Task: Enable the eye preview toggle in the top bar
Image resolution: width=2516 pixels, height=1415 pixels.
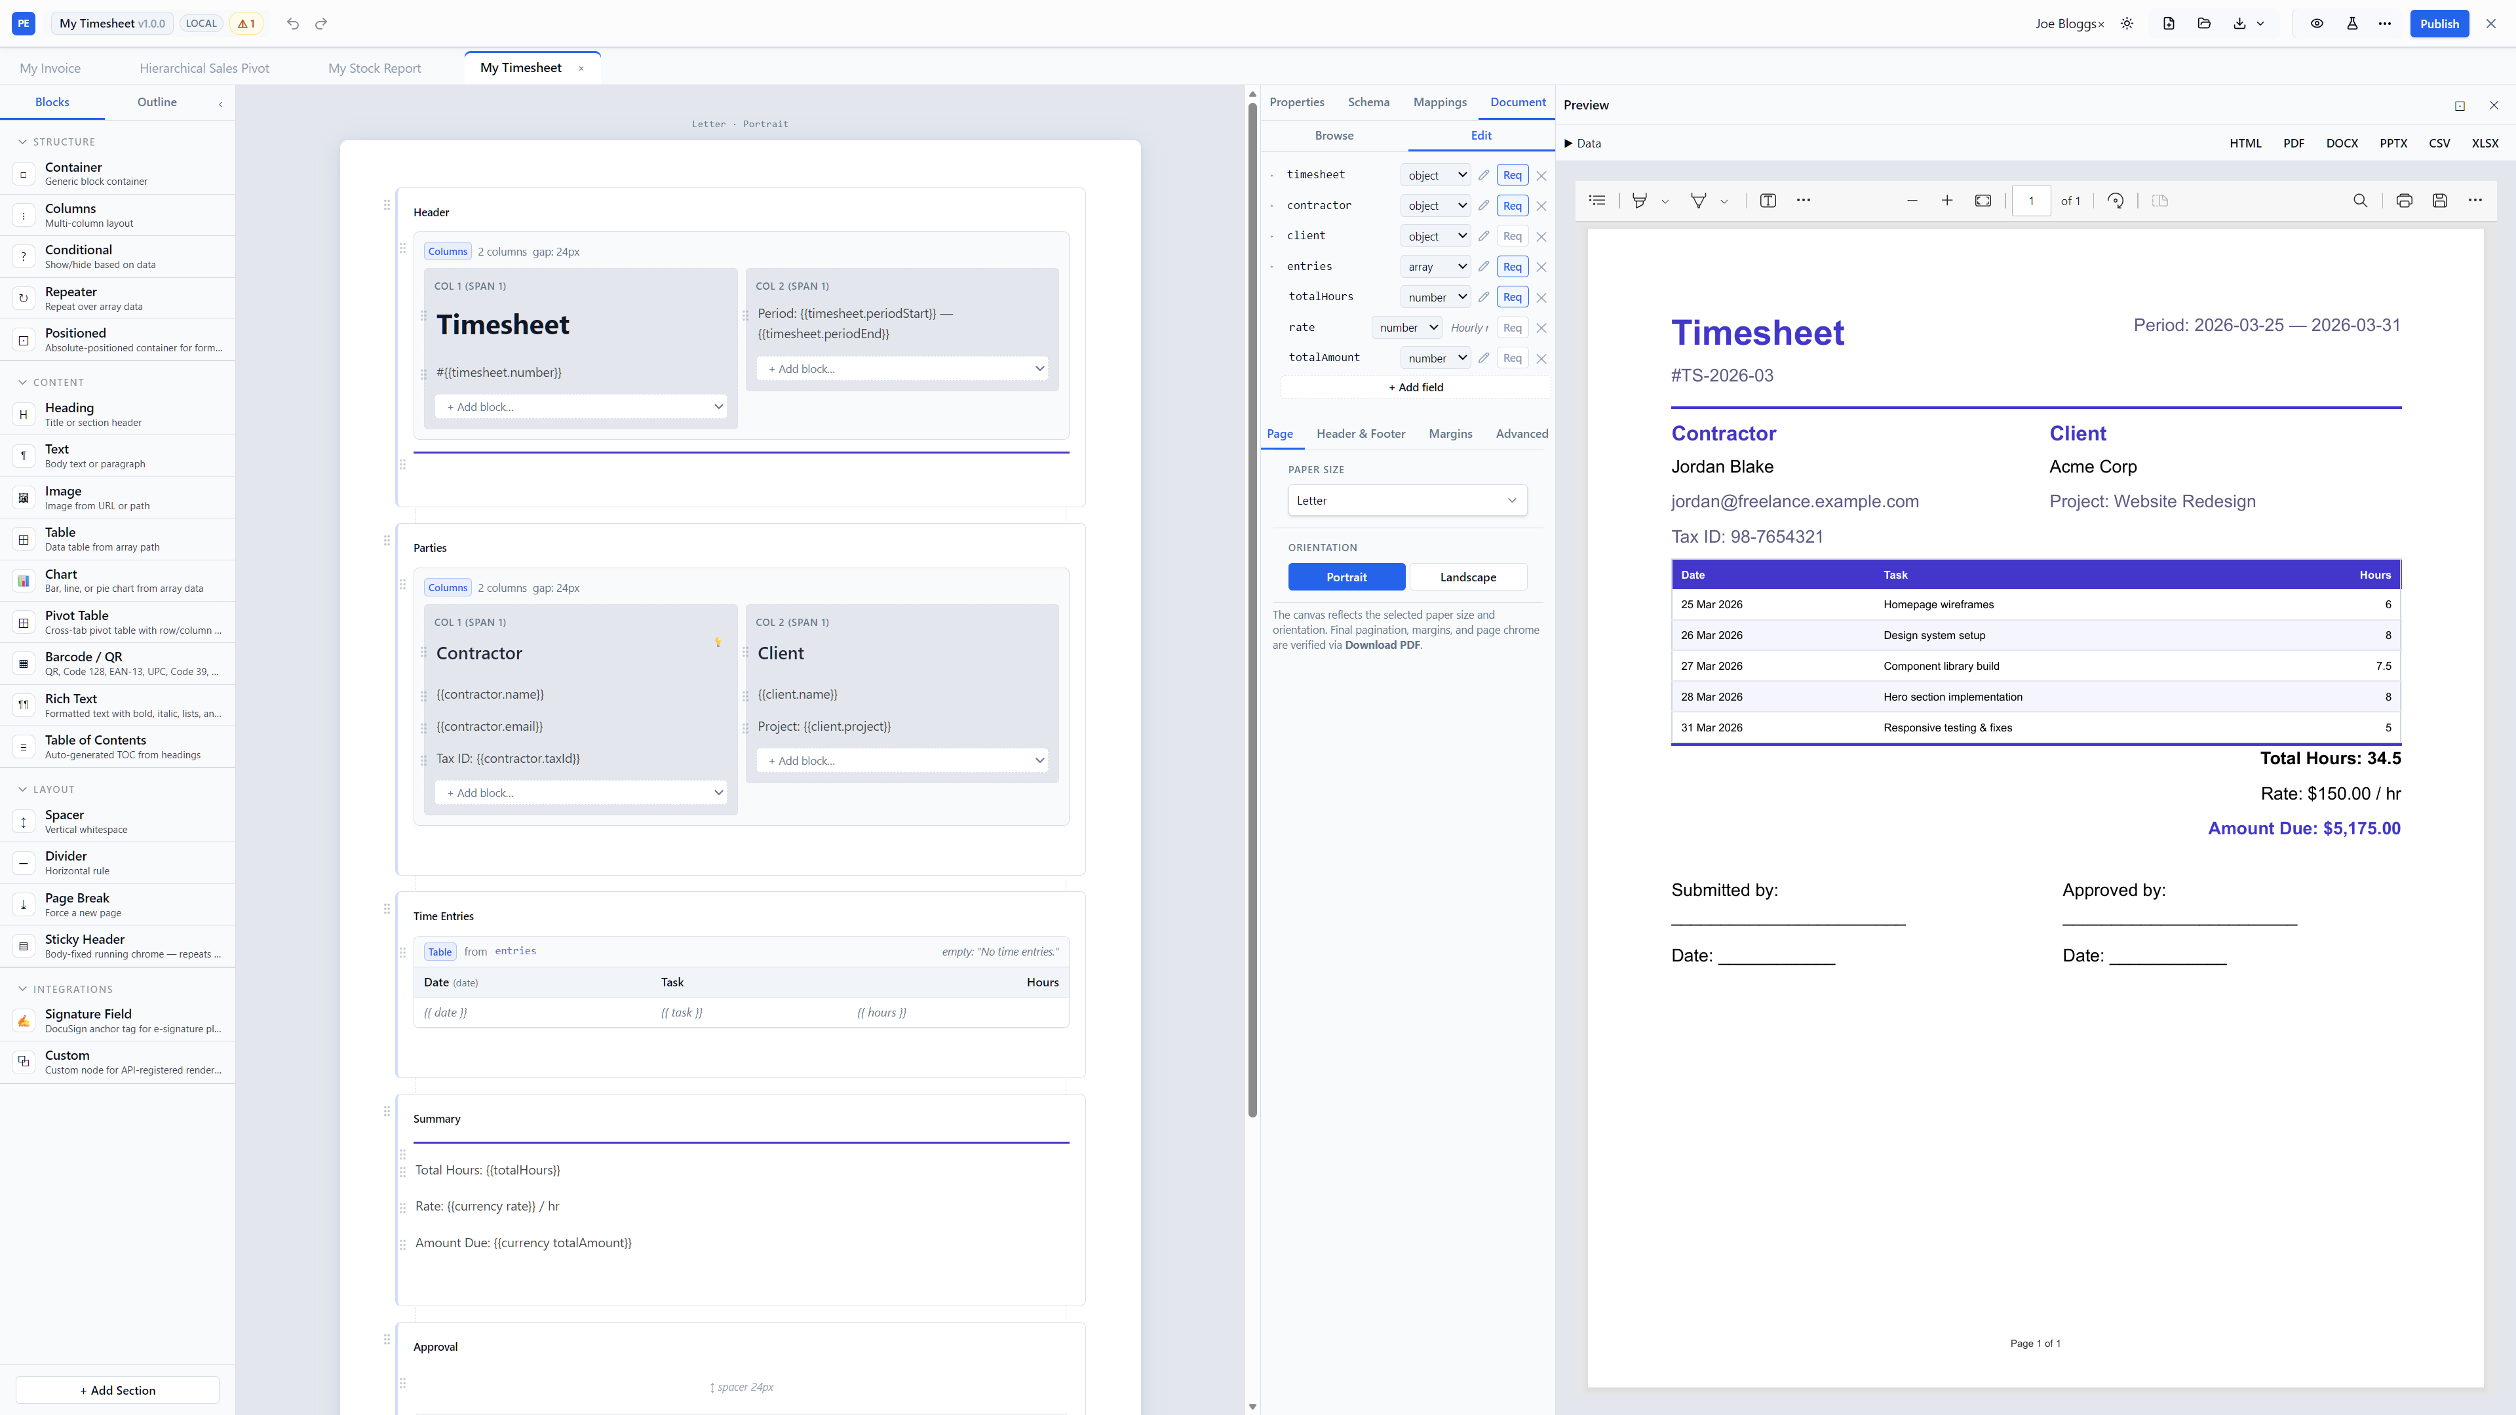Action: [x=2315, y=22]
